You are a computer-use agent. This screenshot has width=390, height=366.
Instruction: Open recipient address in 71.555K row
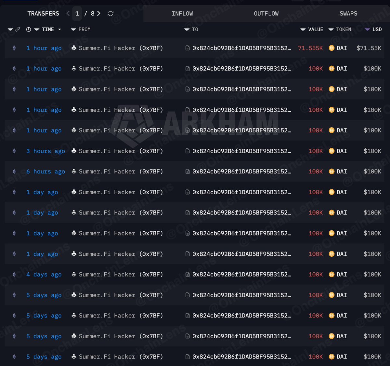pos(242,48)
